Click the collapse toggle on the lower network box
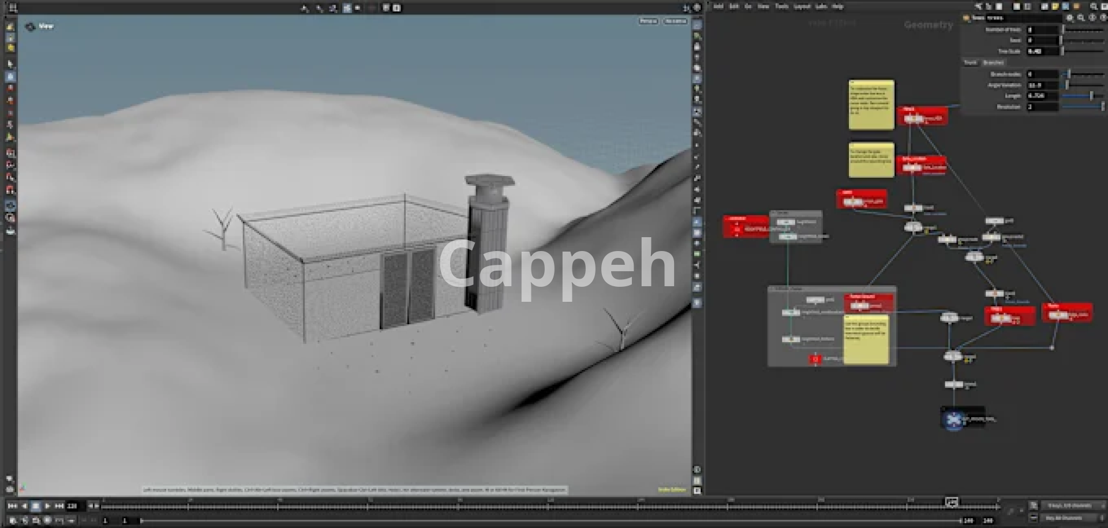This screenshot has width=1108, height=528. click(772, 289)
